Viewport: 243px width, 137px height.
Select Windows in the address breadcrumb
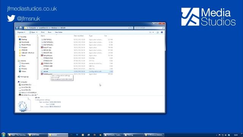[54, 28]
